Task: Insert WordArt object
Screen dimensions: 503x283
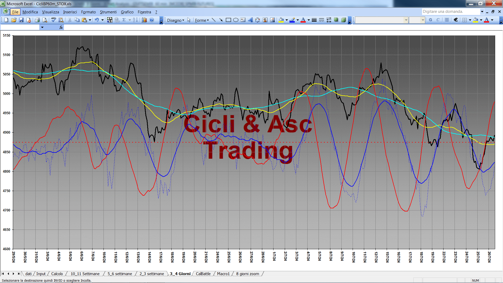Action: (250, 20)
